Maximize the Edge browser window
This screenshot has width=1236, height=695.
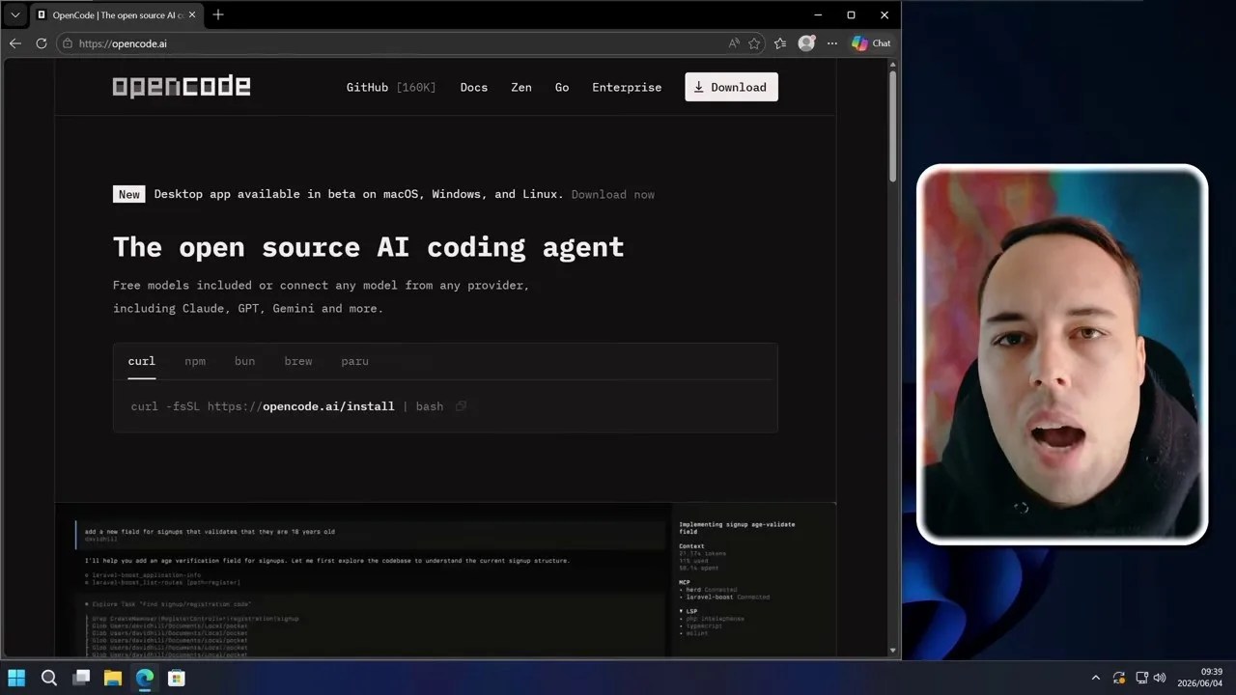point(851,15)
